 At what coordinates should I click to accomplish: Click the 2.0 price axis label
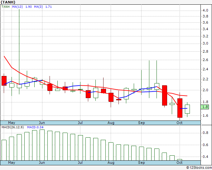pyautogui.click(x=205, y=90)
